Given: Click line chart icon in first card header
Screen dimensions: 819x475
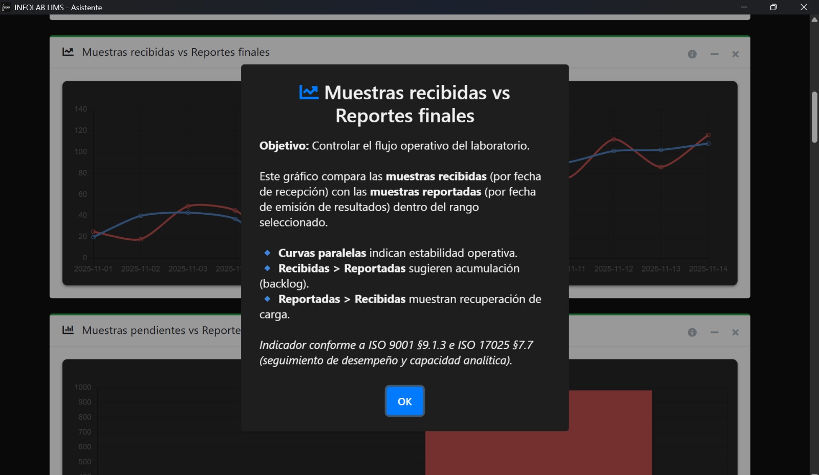Looking at the screenshot, I should [x=68, y=52].
